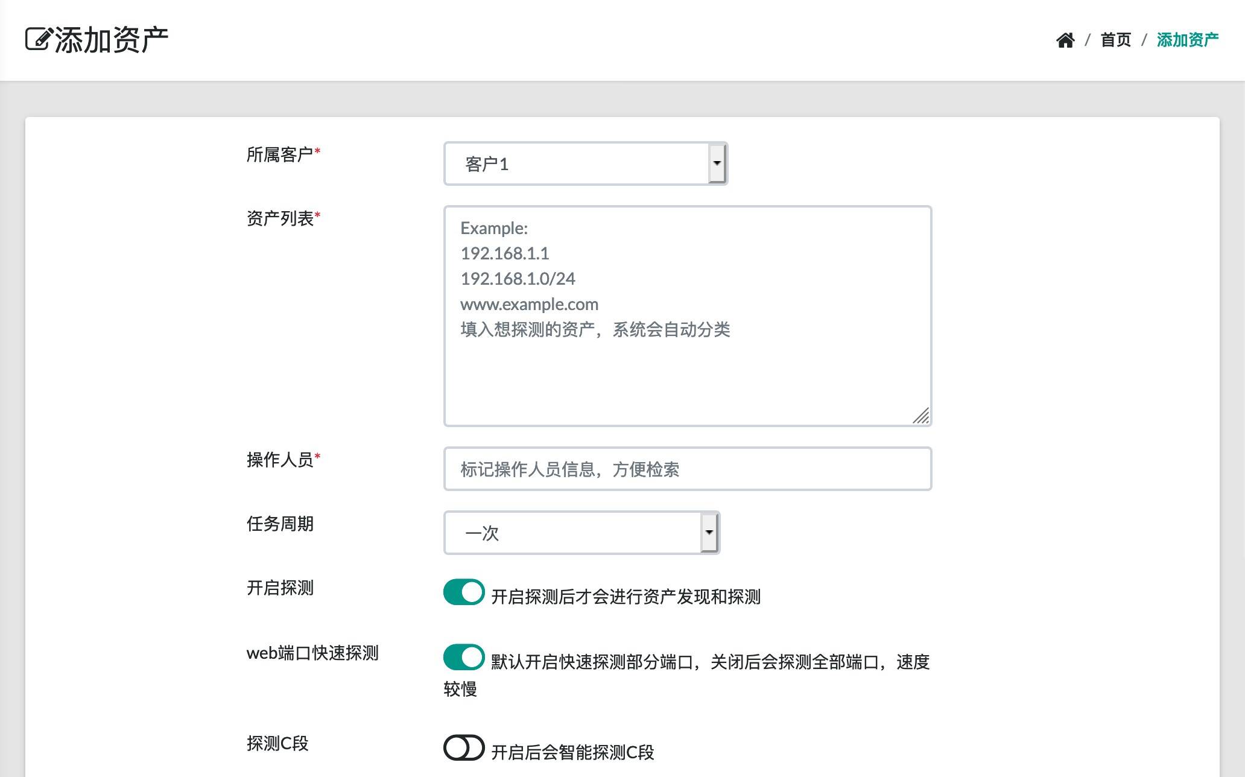1245x777 pixels.
Task: Disable the web端口快速探测 switch
Action: coord(464,657)
